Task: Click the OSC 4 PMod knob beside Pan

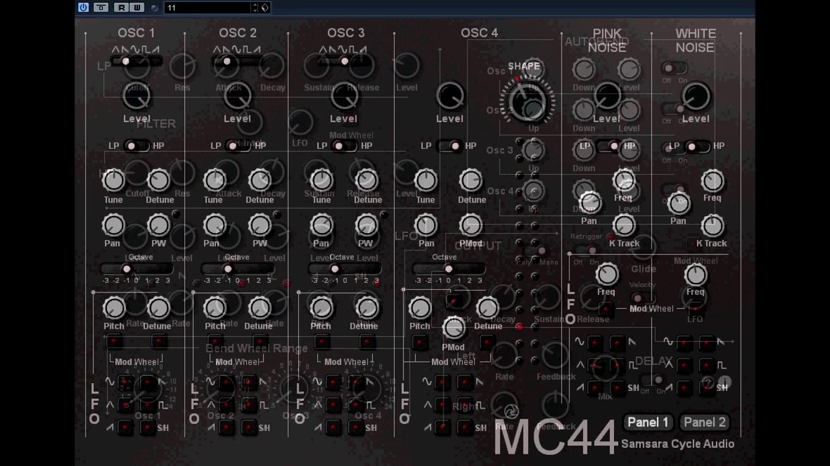Action: coord(471,225)
